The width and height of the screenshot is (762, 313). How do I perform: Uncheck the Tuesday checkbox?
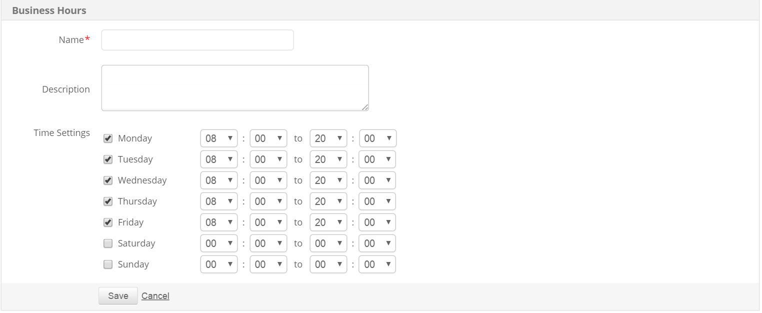click(x=107, y=159)
